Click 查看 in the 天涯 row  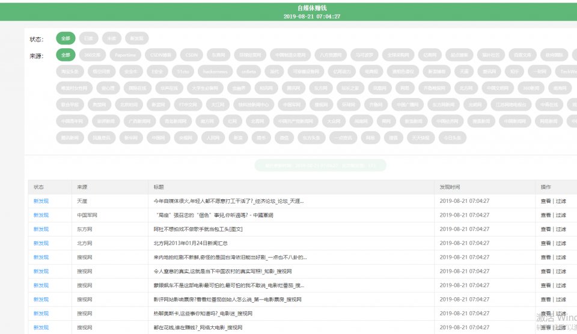tap(546, 201)
